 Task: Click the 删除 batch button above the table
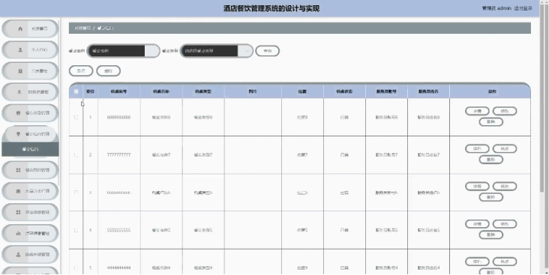109,71
